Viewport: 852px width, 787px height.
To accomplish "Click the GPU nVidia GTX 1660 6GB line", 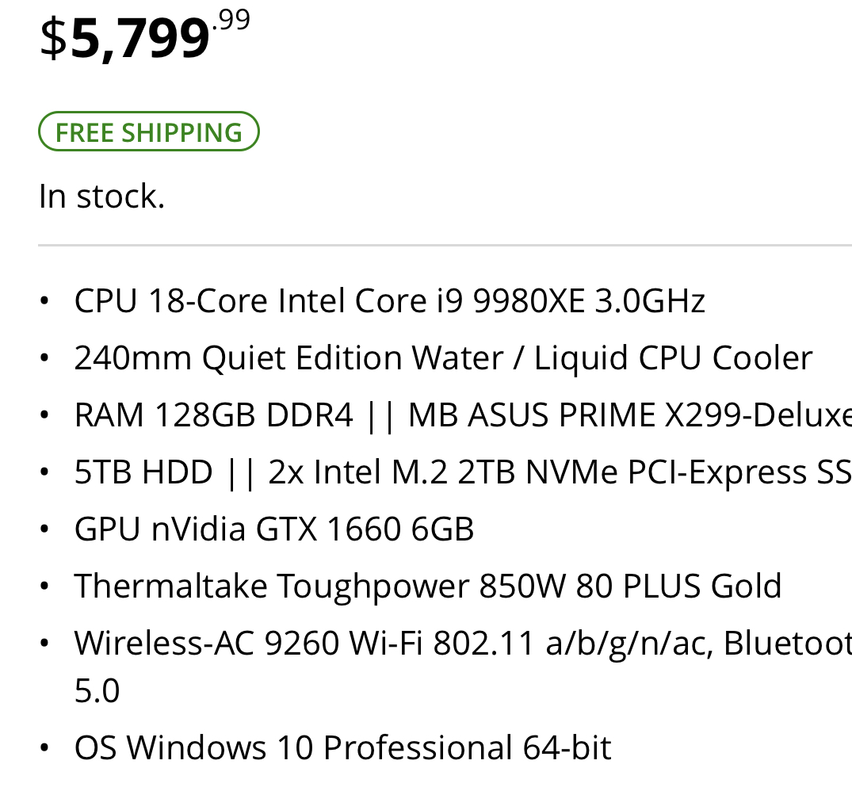I will (274, 529).
